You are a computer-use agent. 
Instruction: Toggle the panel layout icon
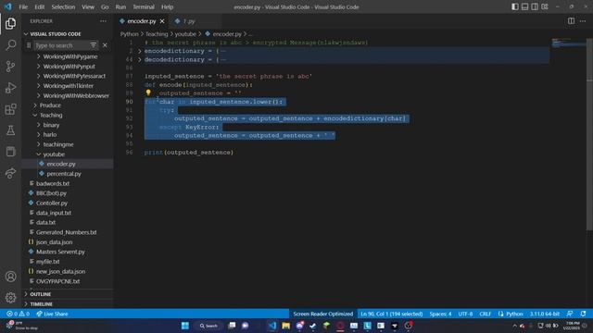[525, 6]
